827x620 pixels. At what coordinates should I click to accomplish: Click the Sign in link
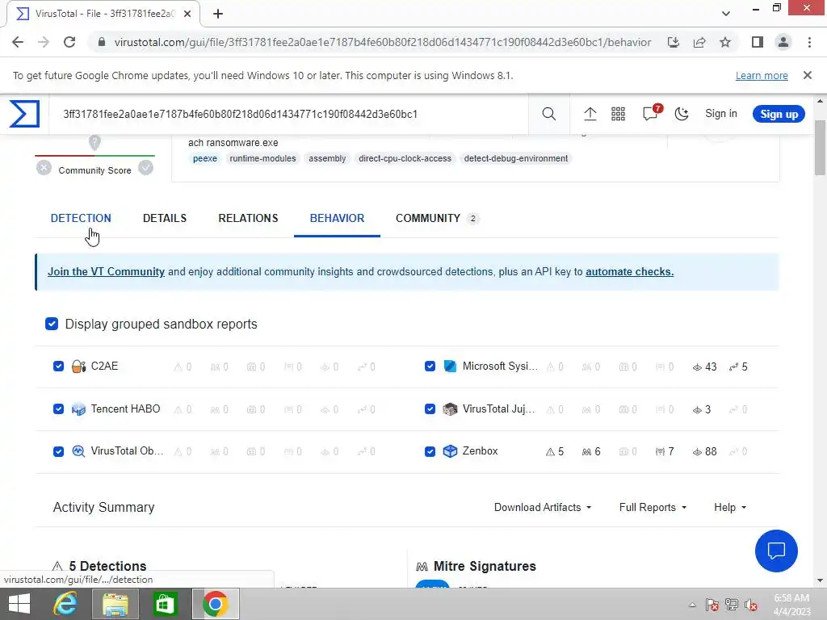point(721,114)
